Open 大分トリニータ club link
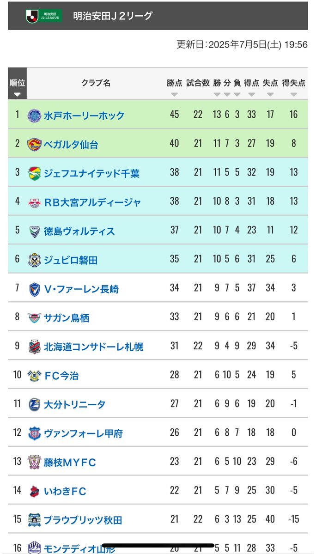The height and width of the screenshot is (554, 316). point(74,405)
